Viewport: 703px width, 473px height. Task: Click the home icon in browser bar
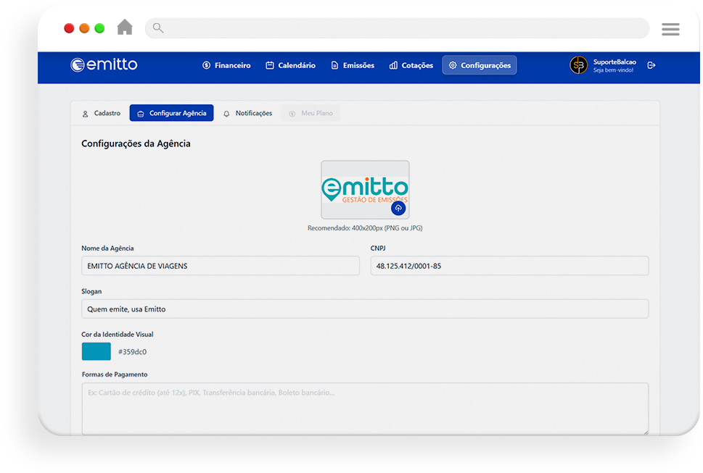[125, 28]
